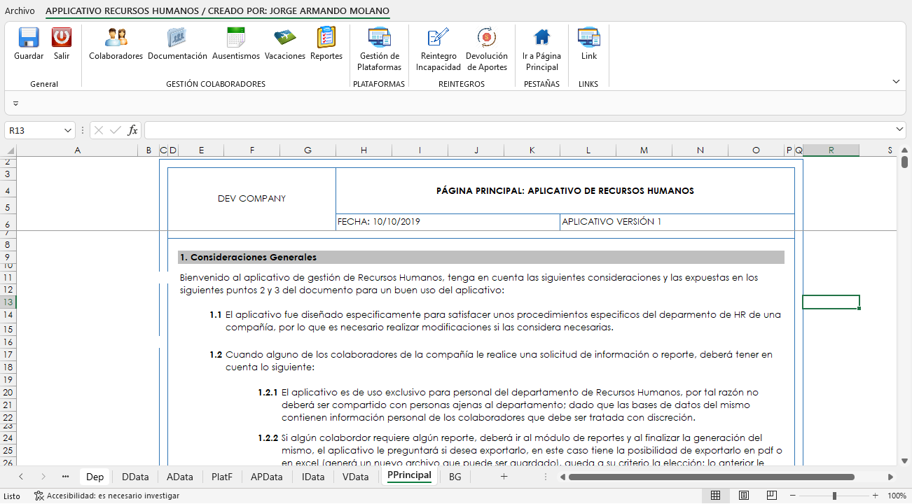Click inside the formula bar input
This screenshot has width=912, height=504.
pyautogui.click(x=518, y=130)
